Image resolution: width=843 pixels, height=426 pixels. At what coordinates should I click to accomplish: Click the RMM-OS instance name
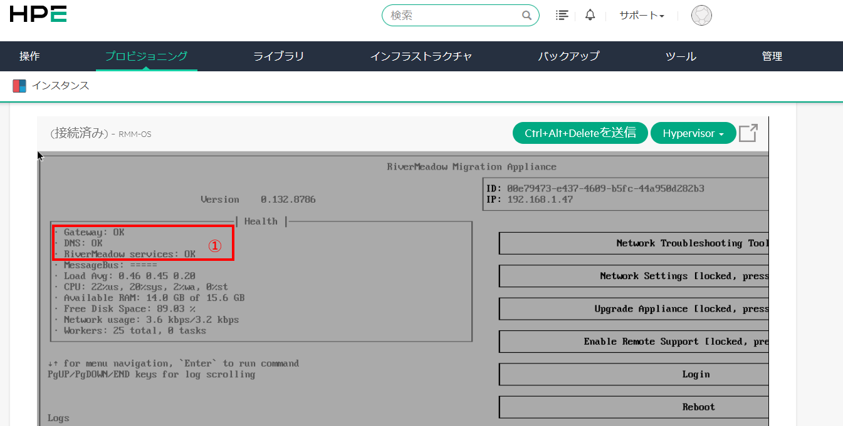[135, 134]
